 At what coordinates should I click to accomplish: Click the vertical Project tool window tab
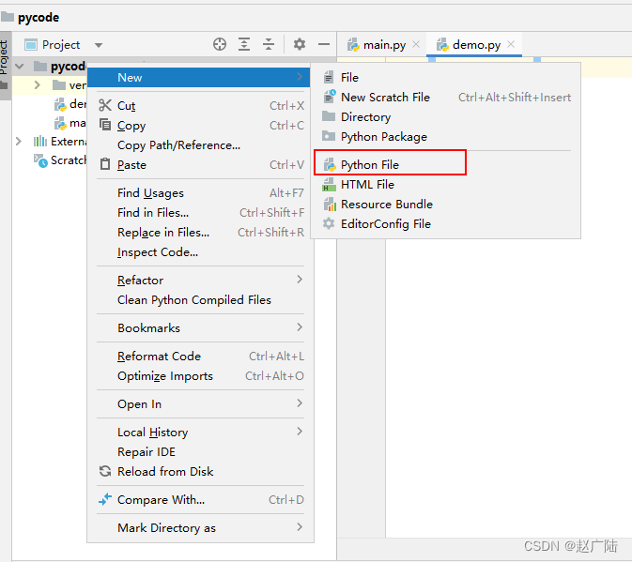pyautogui.click(x=5, y=65)
